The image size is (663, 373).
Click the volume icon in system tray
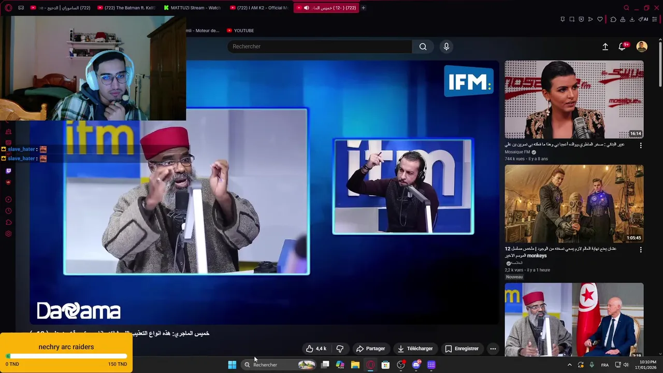click(626, 365)
